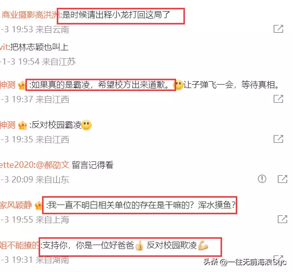Click the comment 是时候请出释小龙打回这局了
Viewport: 293px width, 272px height.
coord(116,15)
